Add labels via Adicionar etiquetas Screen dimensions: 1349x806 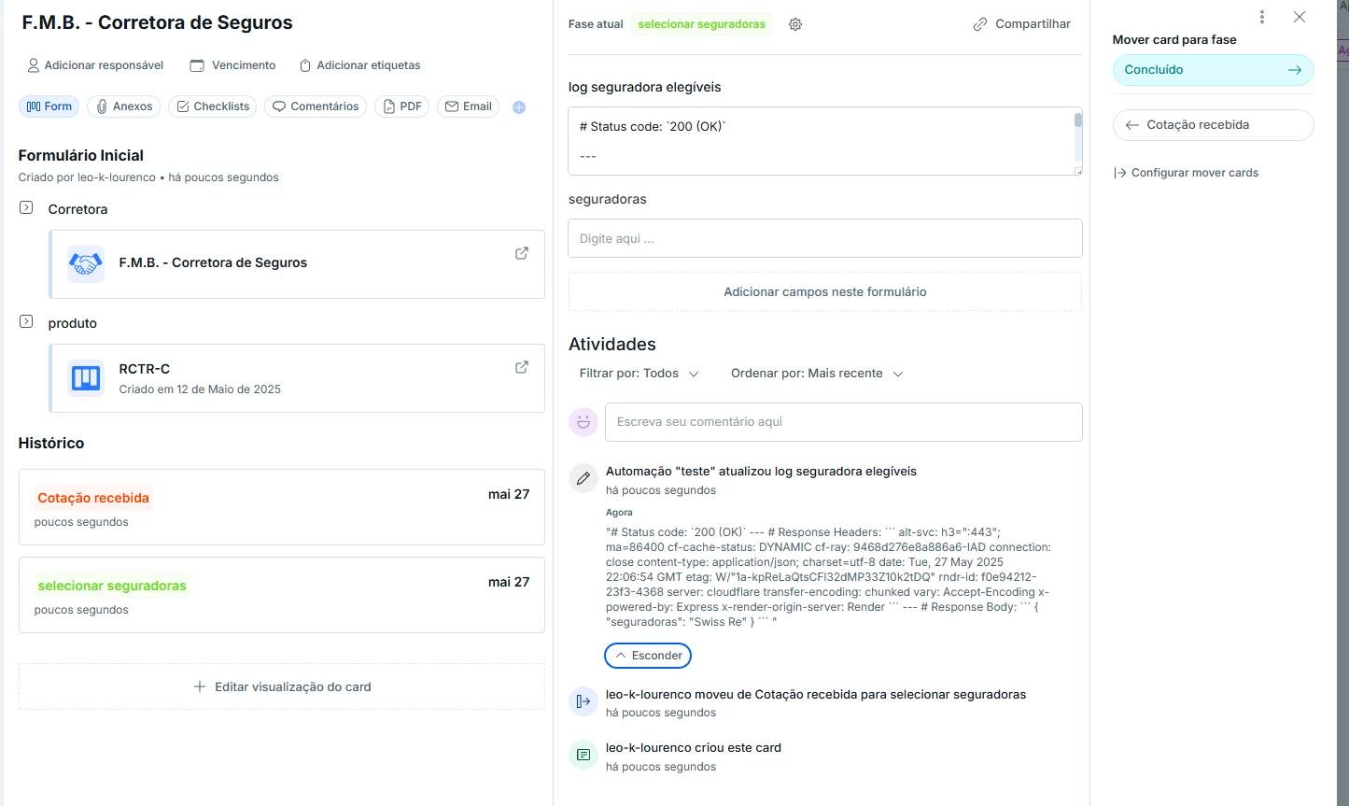coord(359,65)
